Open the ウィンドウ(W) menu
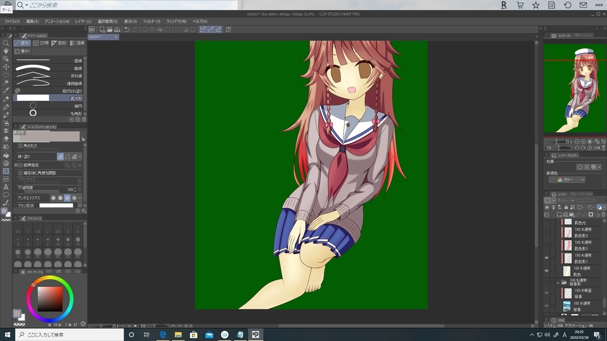This screenshot has height=341, width=607. tap(176, 21)
